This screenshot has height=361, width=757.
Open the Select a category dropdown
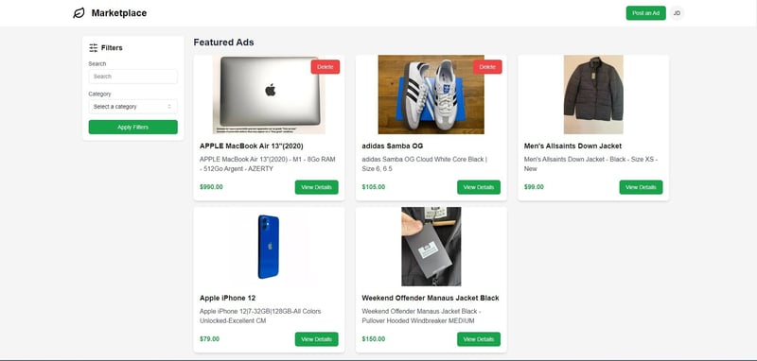132,107
